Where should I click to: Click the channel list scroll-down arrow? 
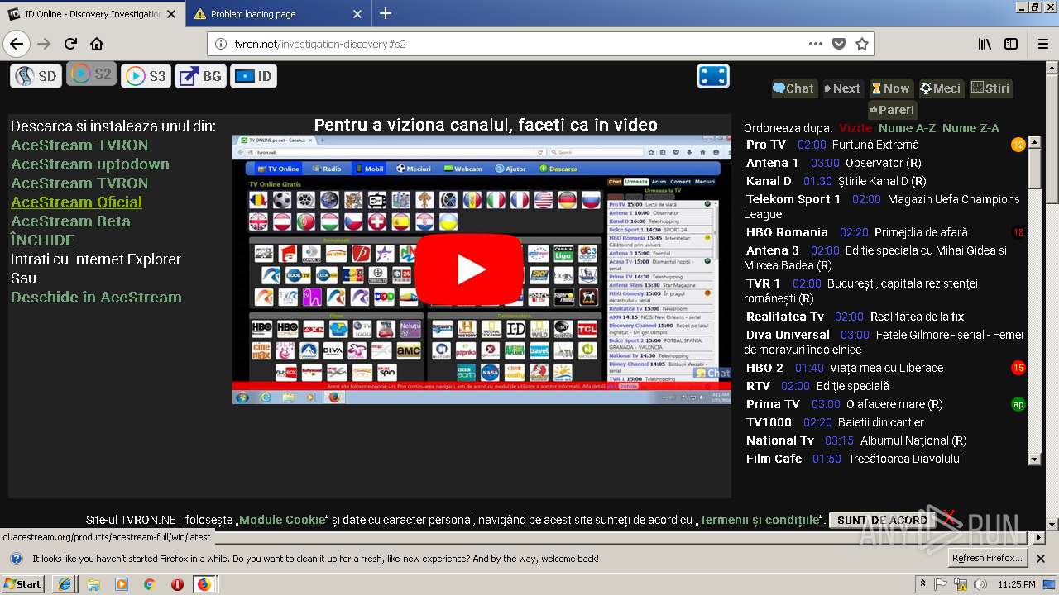(x=1034, y=459)
